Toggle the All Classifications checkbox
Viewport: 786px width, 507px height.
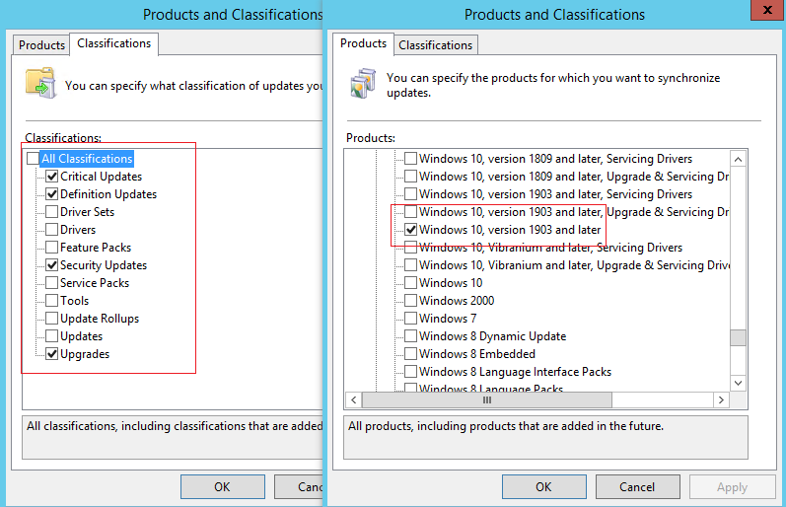point(34,159)
